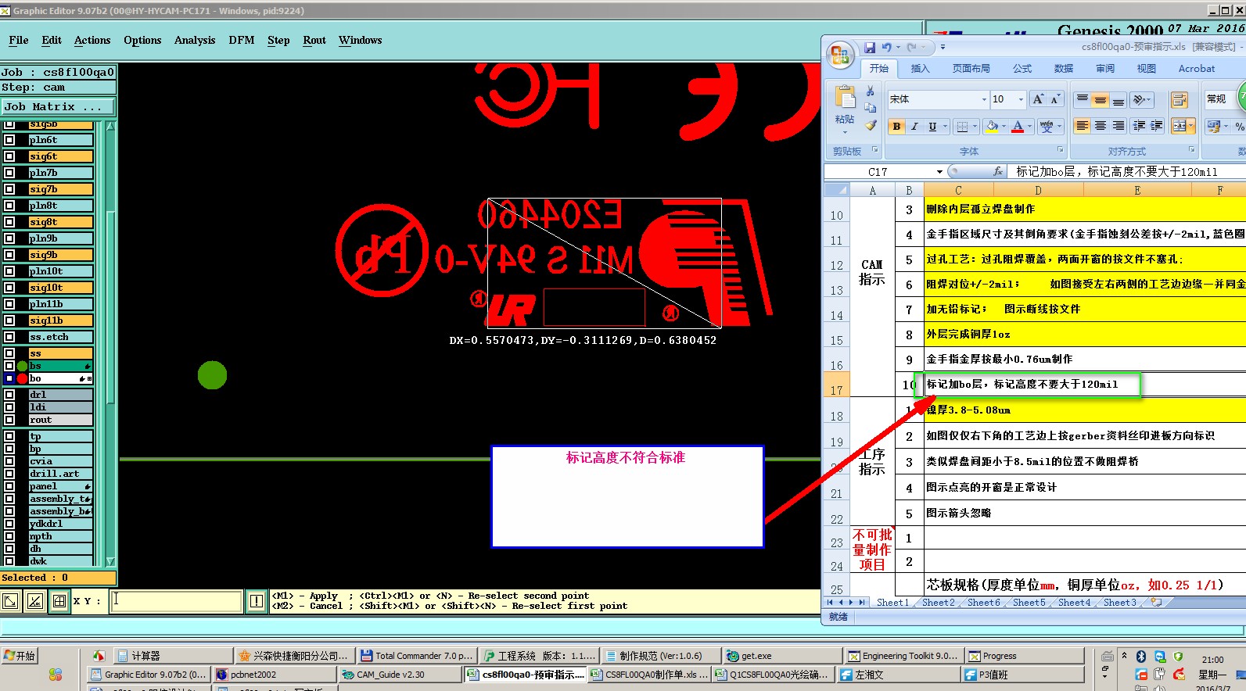
Task: Toggle the pln6t layer checkbox
Action: tap(9, 140)
